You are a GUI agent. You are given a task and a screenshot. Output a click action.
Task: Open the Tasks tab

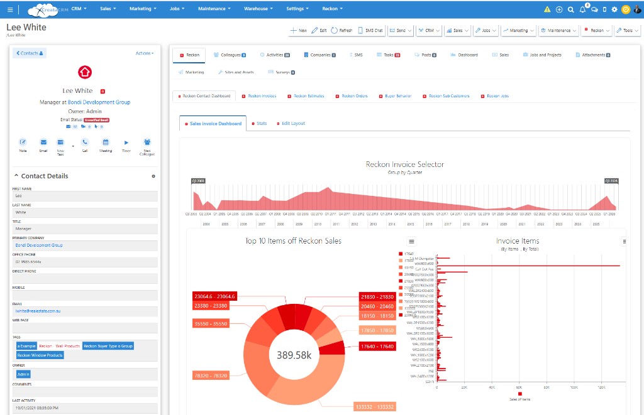pyautogui.click(x=389, y=55)
